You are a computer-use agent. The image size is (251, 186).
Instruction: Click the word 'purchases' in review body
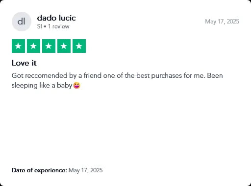tap(167, 76)
